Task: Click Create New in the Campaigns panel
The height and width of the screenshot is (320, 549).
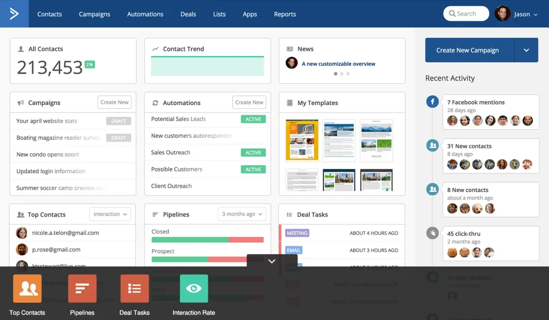Action: coord(114,102)
